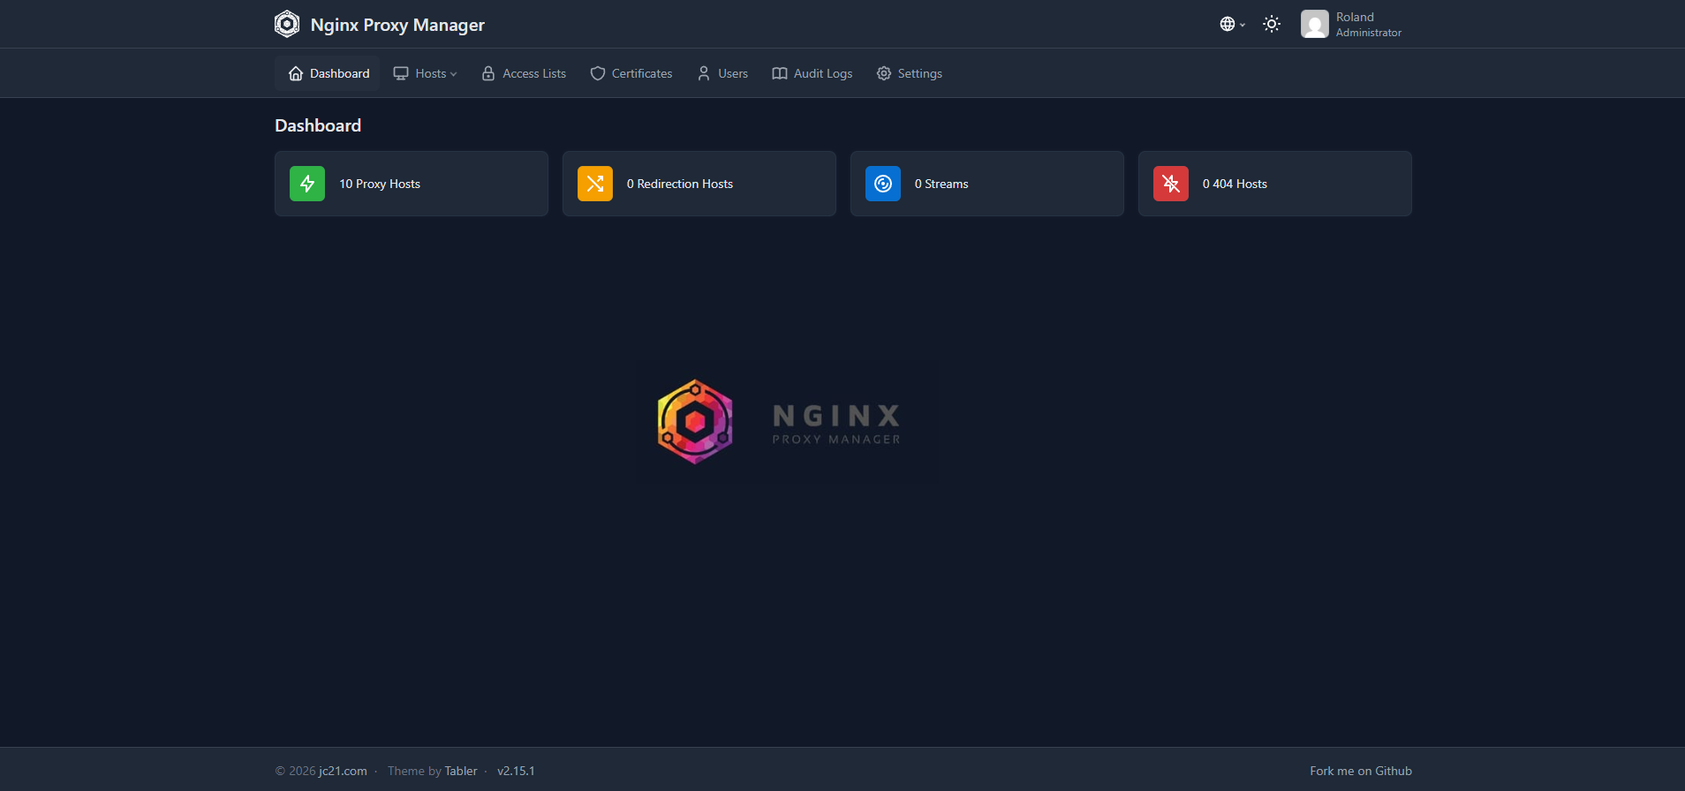
Task: Go to the Dashboard tab
Action: 328,73
